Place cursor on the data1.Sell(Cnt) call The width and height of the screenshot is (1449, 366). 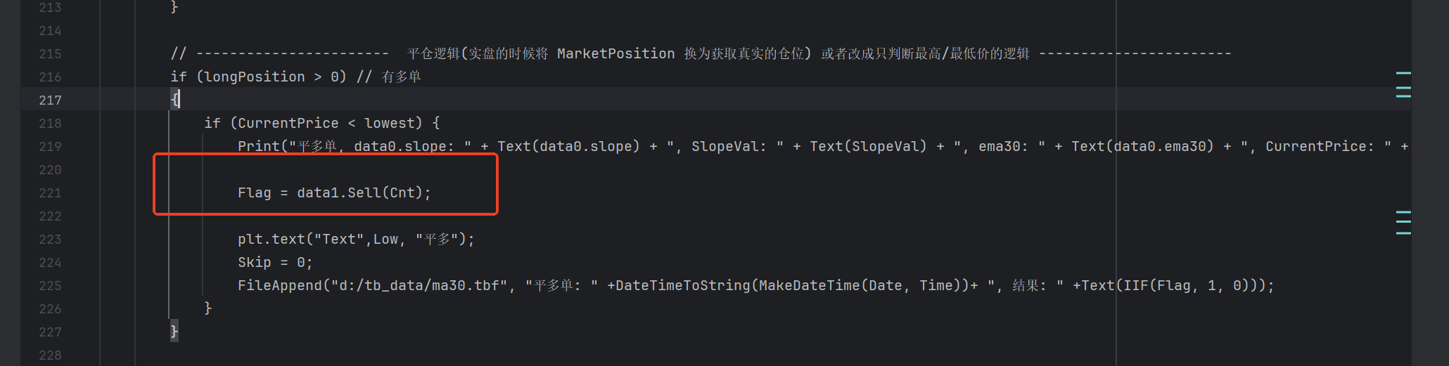pos(363,193)
